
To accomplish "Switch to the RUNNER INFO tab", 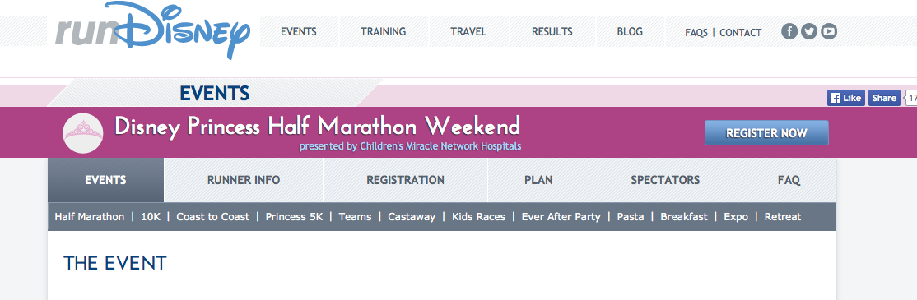I will (244, 180).
